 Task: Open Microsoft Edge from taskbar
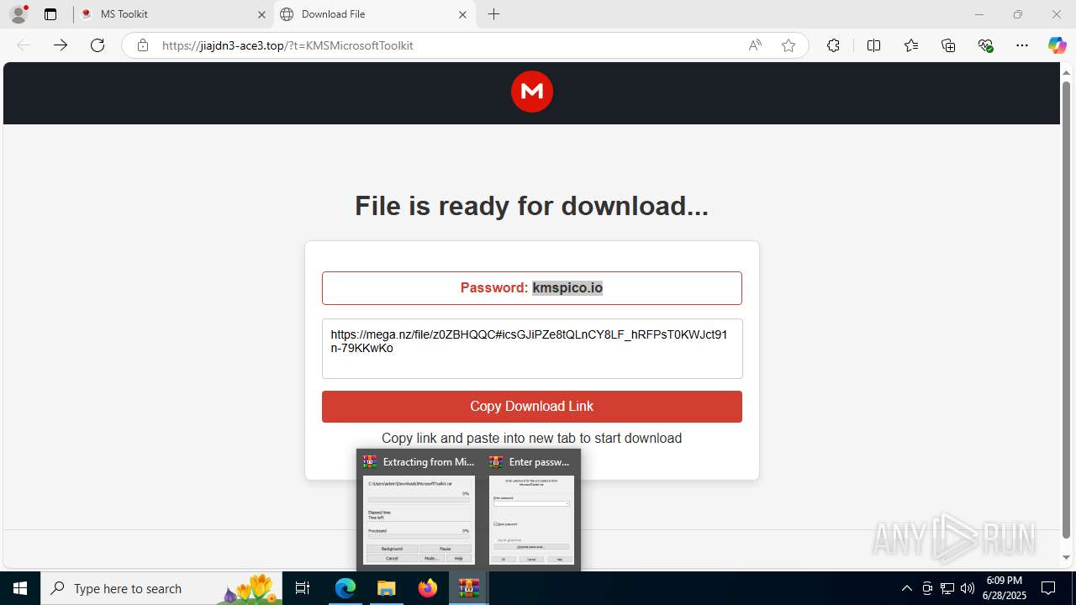coord(345,588)
